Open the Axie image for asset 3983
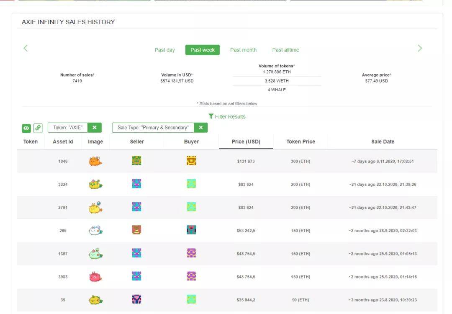 [x=95, y=276]
